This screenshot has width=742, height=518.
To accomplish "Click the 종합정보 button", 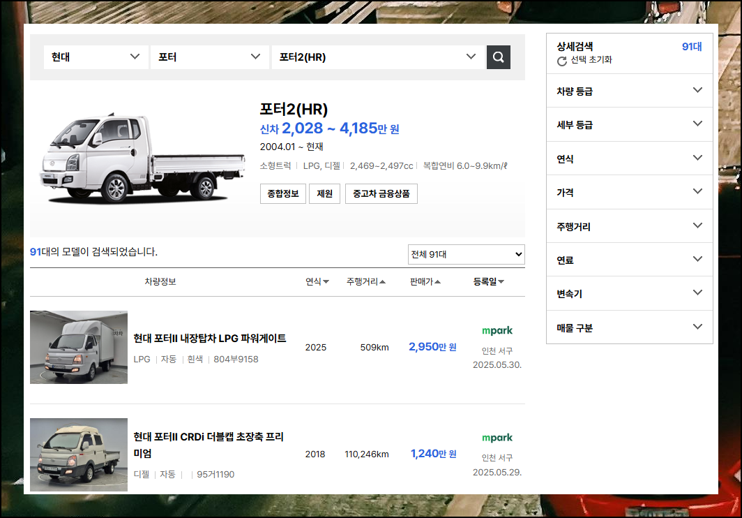I will pyautogui.click(x=283, y=194).
